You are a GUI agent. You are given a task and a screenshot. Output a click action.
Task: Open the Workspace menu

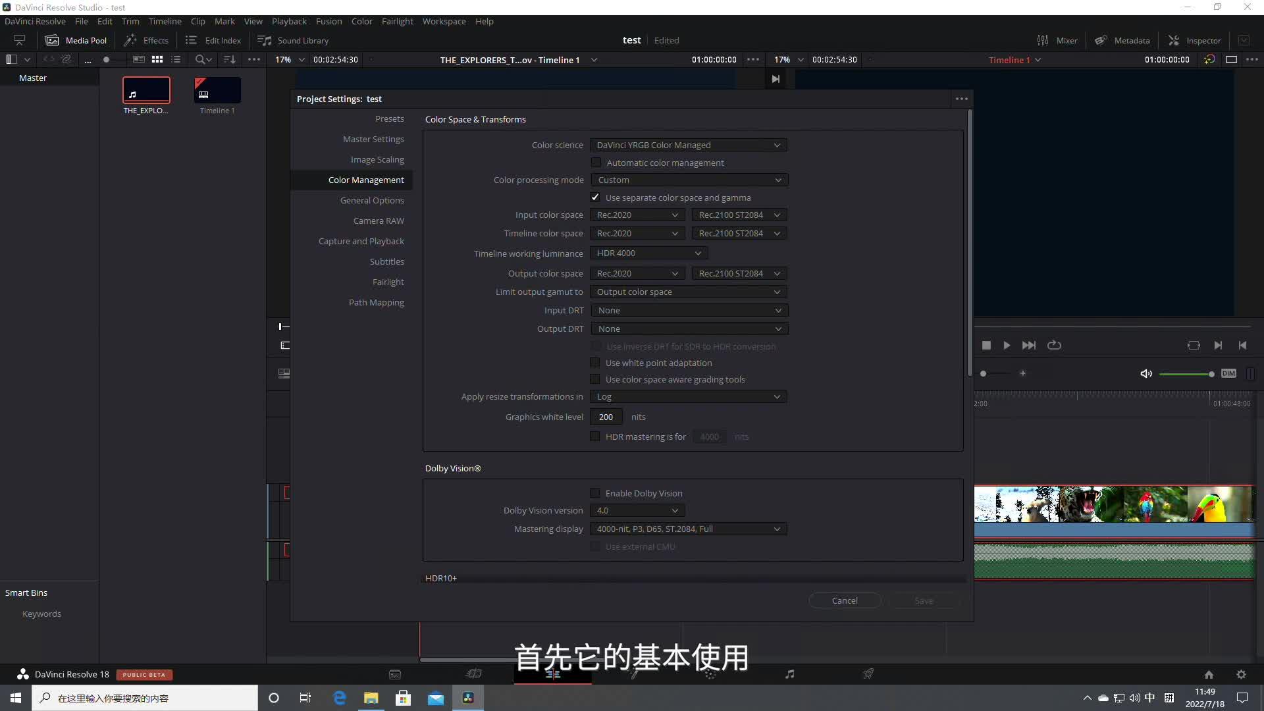coord(444,21)
